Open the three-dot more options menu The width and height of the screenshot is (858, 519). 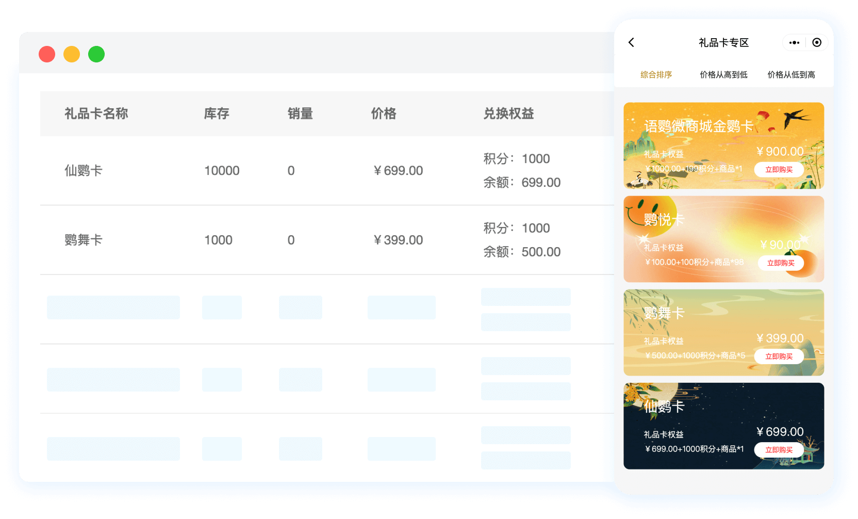(794, 43)
